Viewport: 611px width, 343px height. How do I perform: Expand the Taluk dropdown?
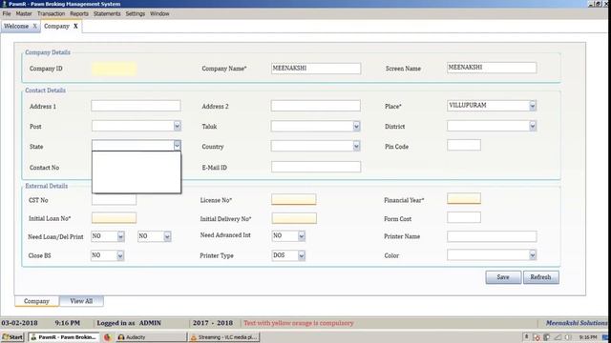coord(356,126)
